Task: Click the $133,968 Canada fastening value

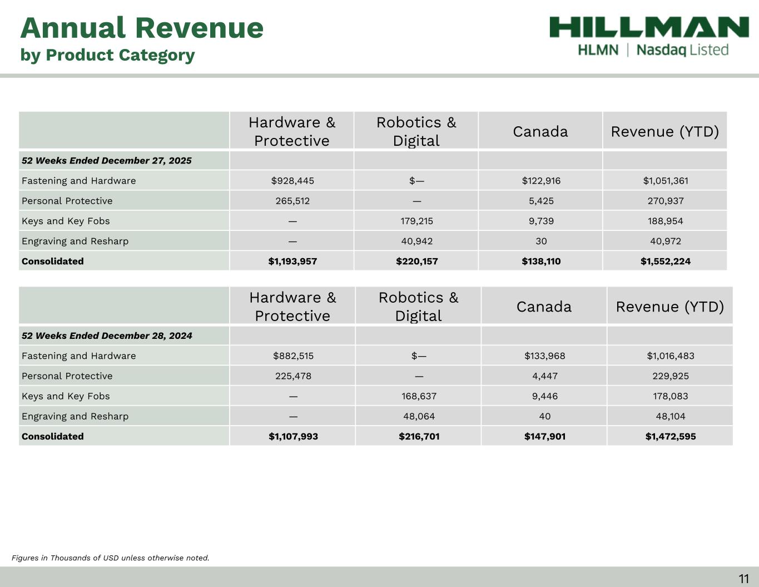Action: pyautogui.click(x=544, y=356)
